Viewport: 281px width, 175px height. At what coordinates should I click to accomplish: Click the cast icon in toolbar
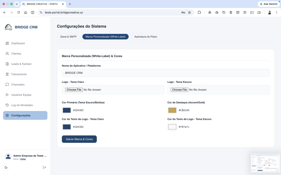pyautogui.click(x=252, y=13)
